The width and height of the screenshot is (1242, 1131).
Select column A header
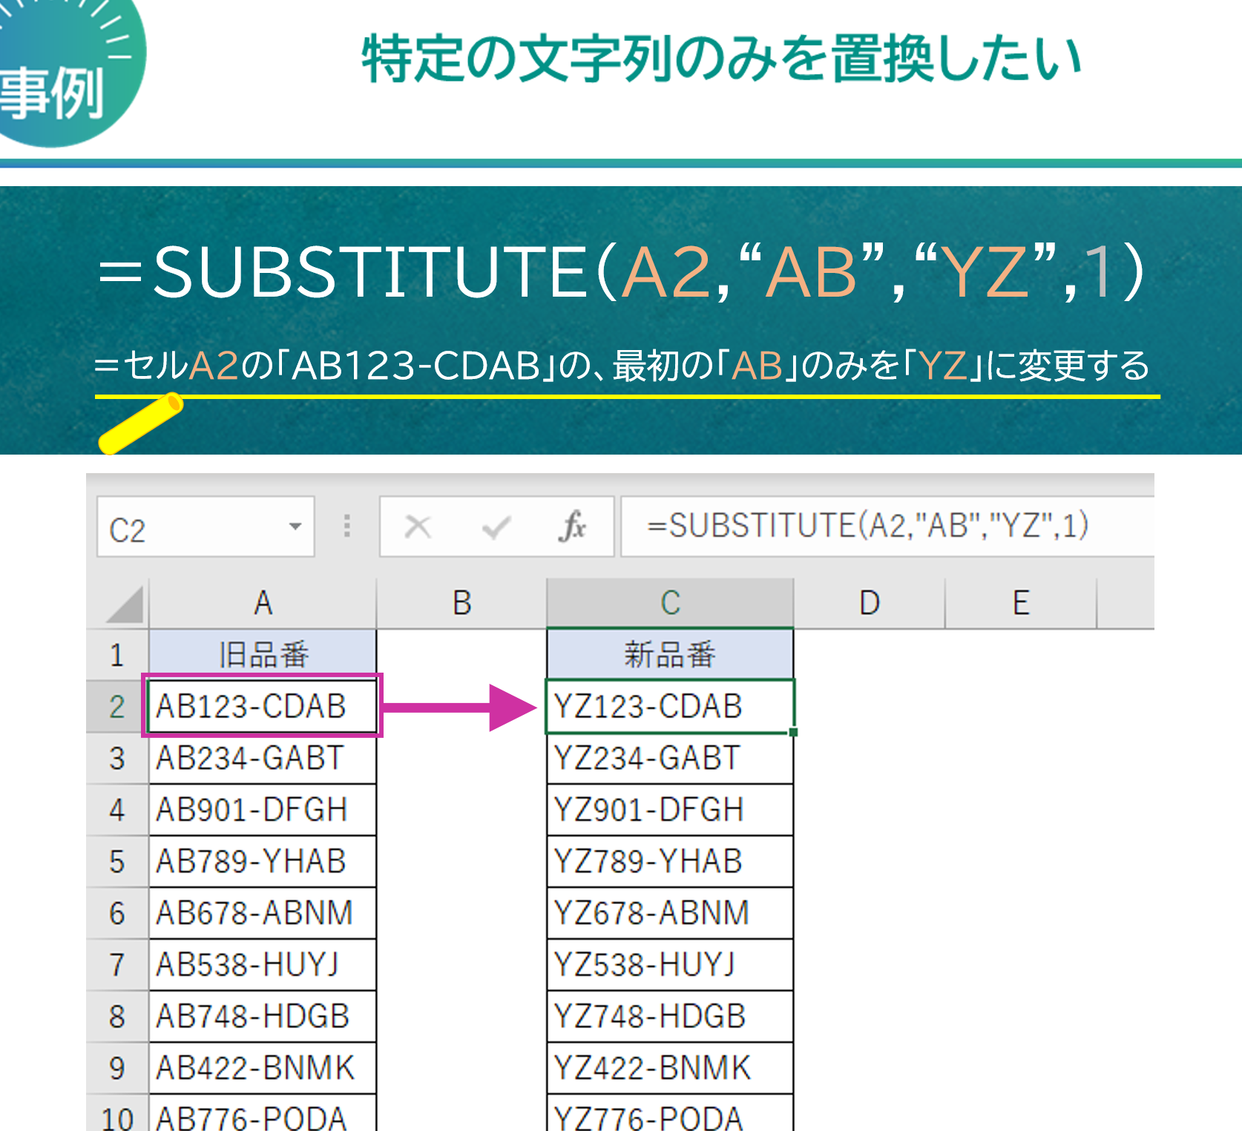pyautogui.click(x=263, y=603)
